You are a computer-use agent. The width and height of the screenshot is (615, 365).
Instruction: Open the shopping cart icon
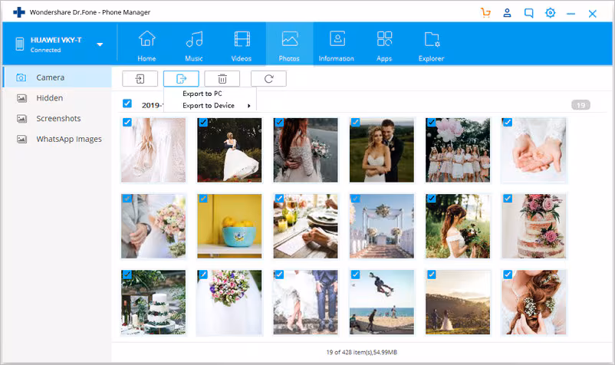485,13
